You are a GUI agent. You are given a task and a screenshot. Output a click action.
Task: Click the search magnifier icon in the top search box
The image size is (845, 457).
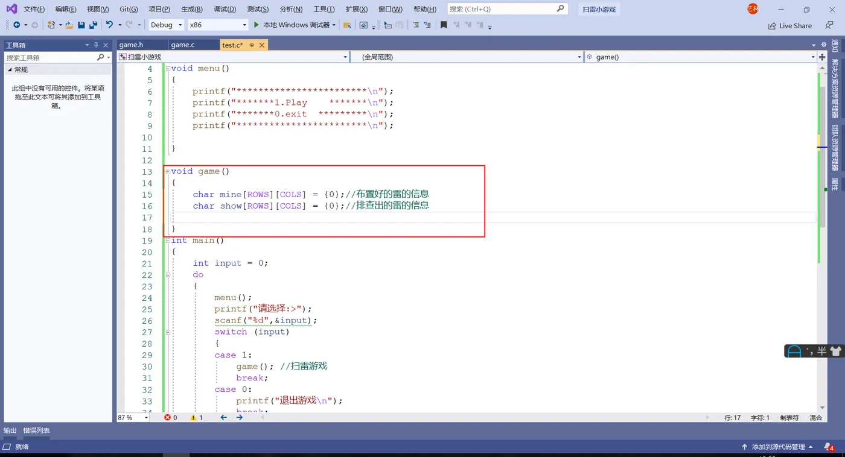pyautogui.click(x=560, y=8)
